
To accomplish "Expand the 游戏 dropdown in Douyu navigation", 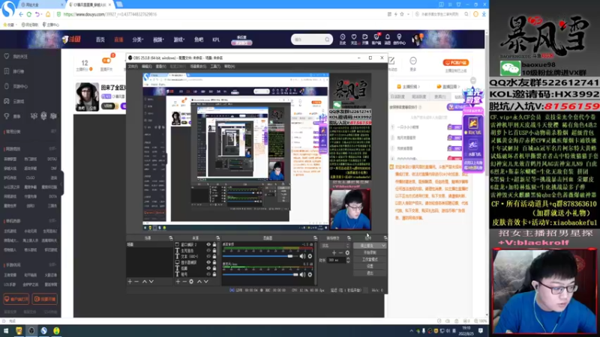I will click(178, 40).
